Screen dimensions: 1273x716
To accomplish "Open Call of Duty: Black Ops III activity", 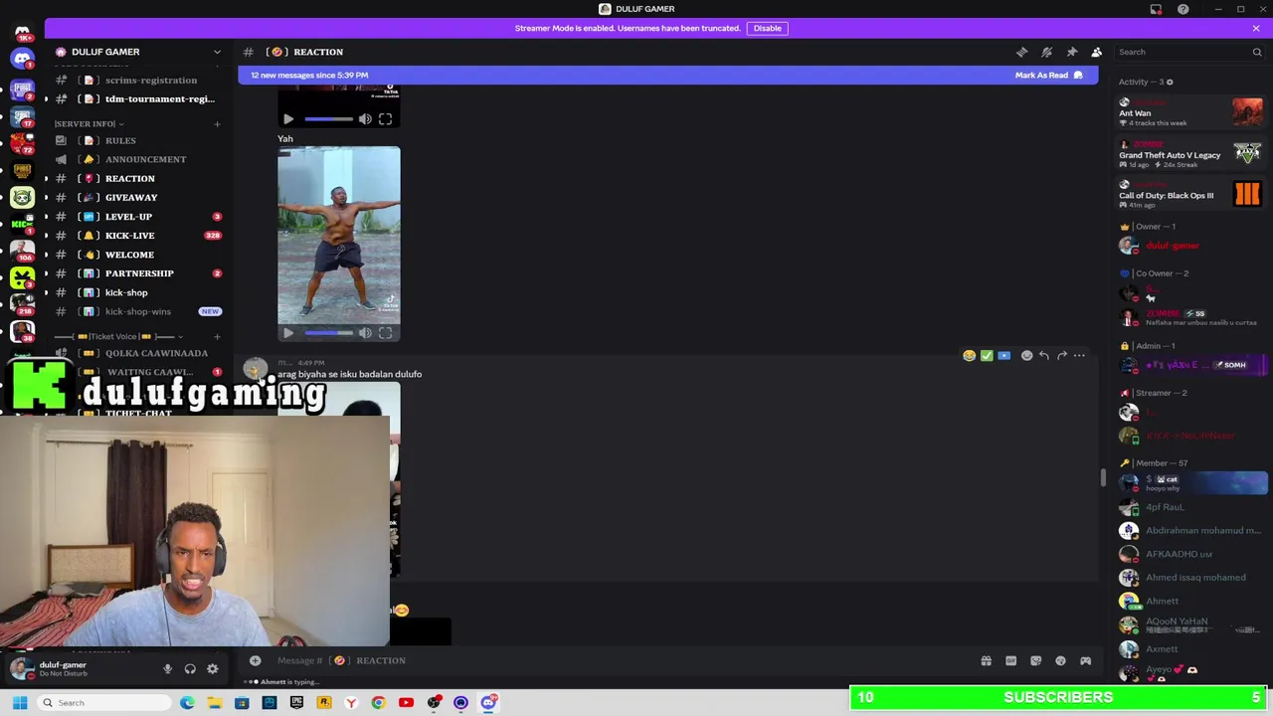I will coord(1190,194).
